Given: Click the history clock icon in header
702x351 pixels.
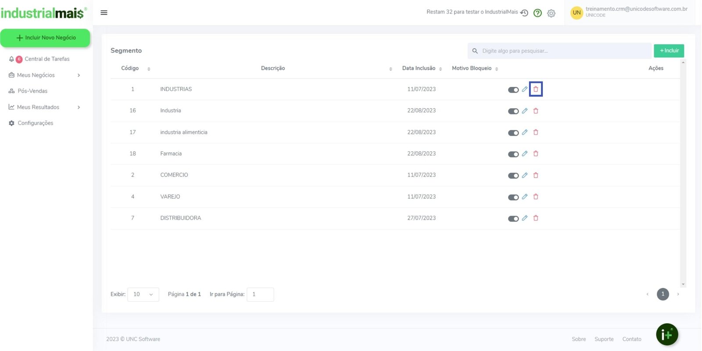Looking at the screenshot, I should [524, 13].
